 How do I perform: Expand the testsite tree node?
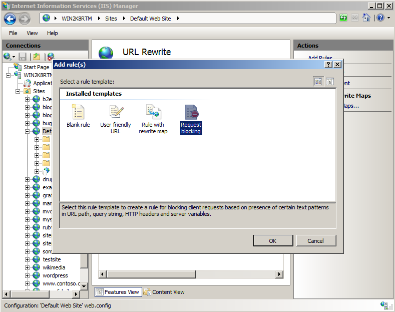tap(28, 259)
